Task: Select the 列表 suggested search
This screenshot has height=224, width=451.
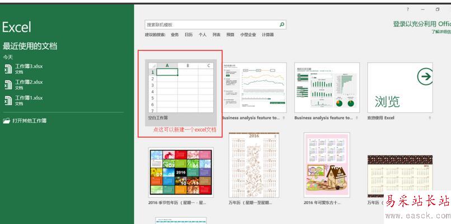Action: (x=217, y=35)
